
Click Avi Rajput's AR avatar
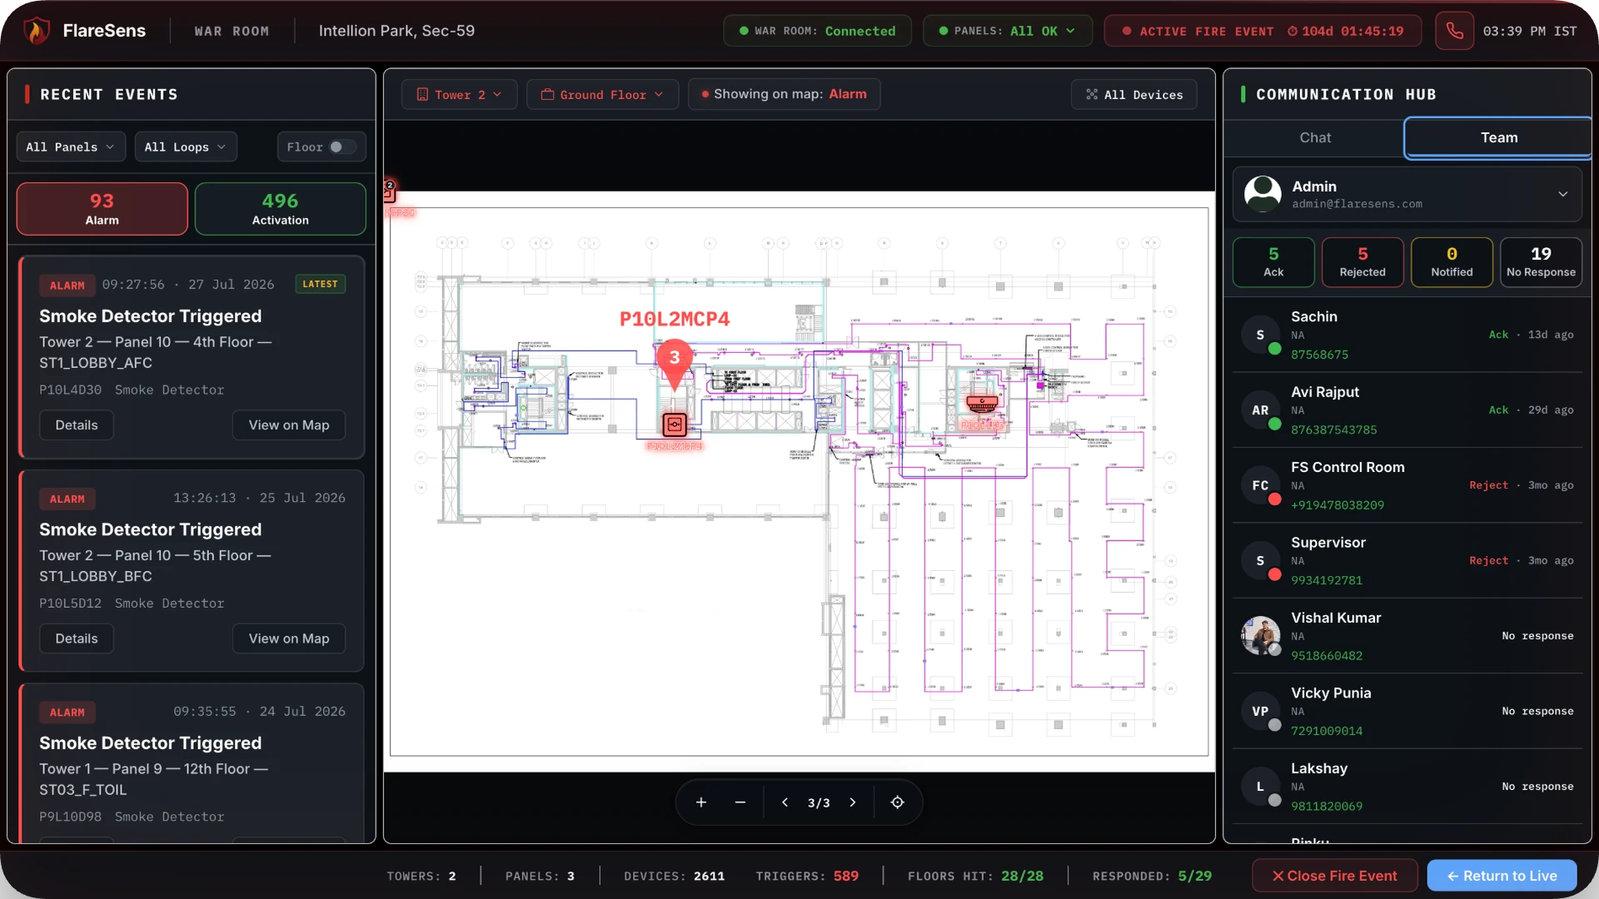point(1260,410)
